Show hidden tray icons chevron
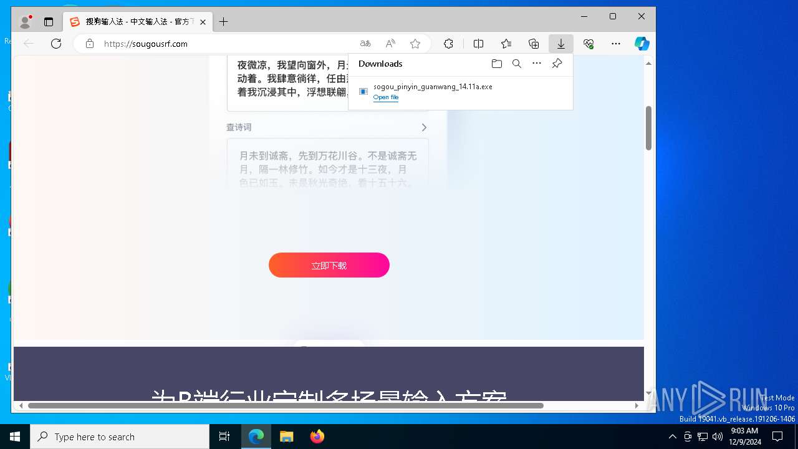 click(x=672, y=437)
